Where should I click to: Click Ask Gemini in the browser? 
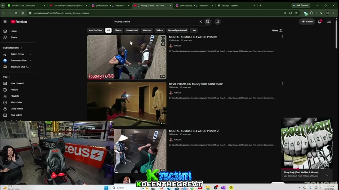(x=300, y=5)
